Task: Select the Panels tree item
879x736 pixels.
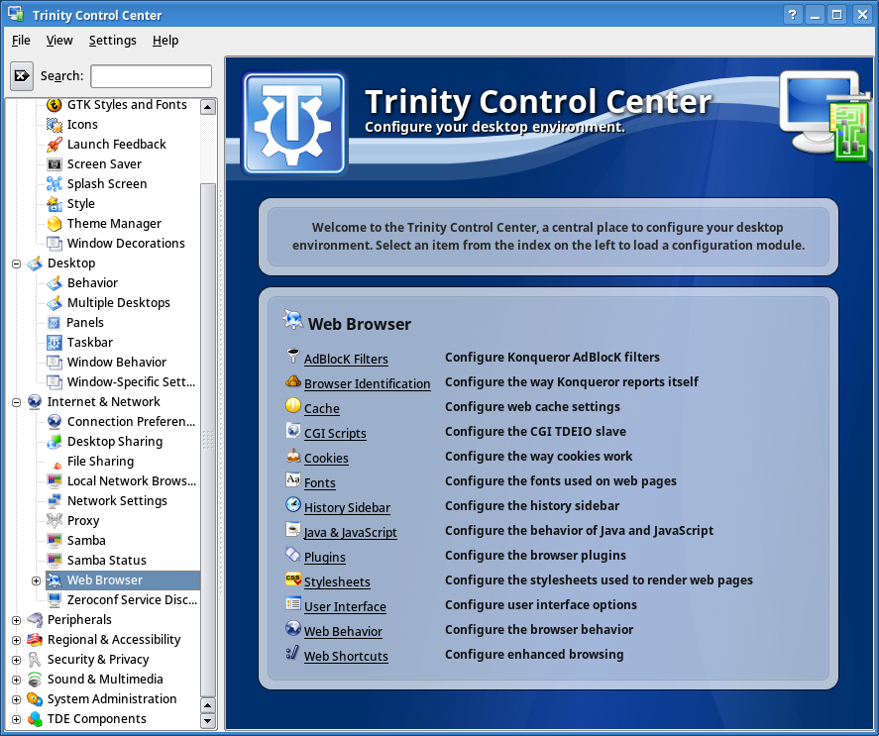Action: (84, 322)
